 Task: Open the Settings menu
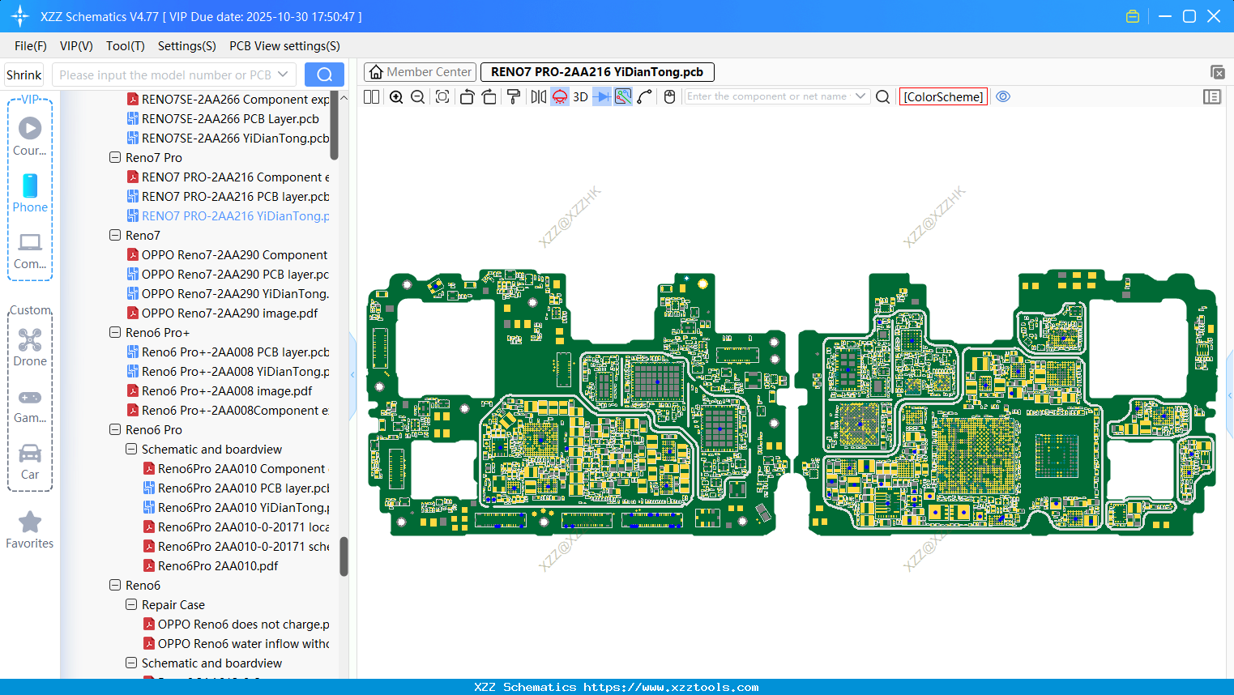point(187,46)
